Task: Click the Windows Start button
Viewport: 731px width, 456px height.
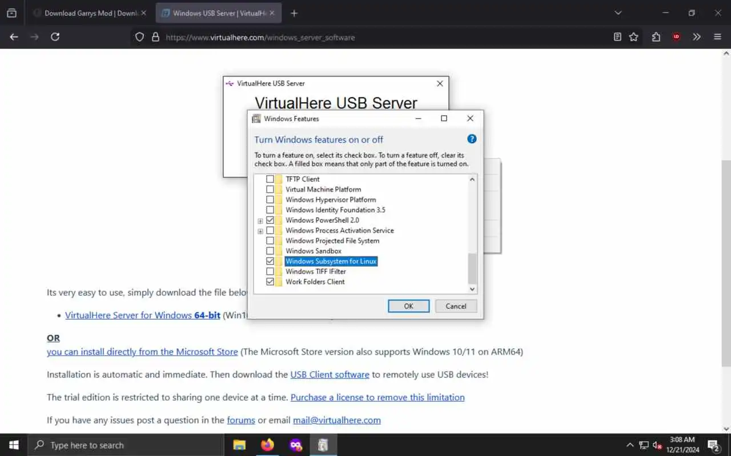Action: 14,445
